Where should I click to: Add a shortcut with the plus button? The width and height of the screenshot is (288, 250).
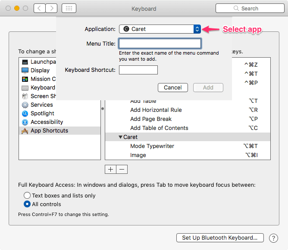point(110,169)
